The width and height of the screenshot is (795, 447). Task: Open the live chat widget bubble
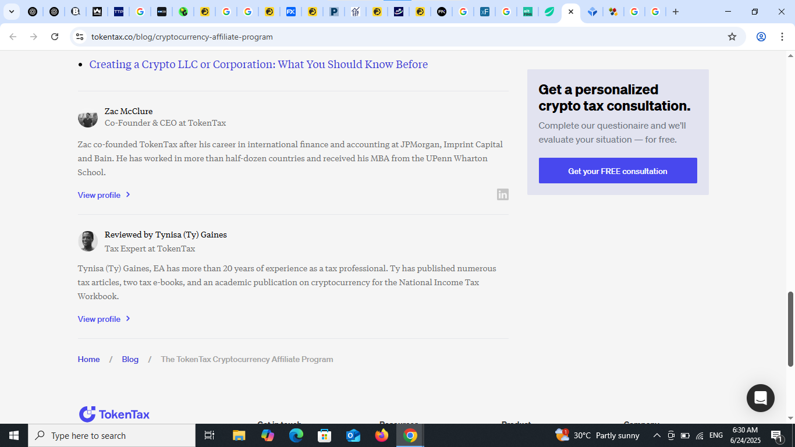761,398
